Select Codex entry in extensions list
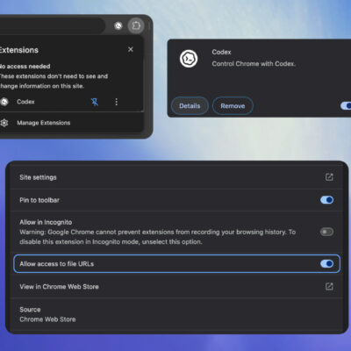 pyautogui.click(x=25, y=102)
